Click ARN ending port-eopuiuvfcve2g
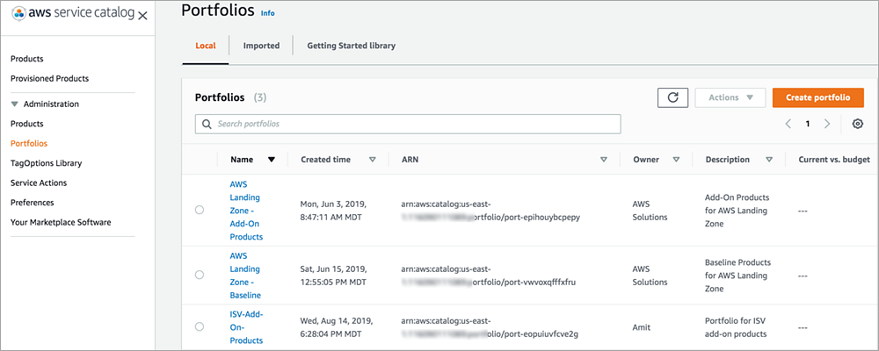Screen dimensions: 879x351 click(x=490, y=327)
